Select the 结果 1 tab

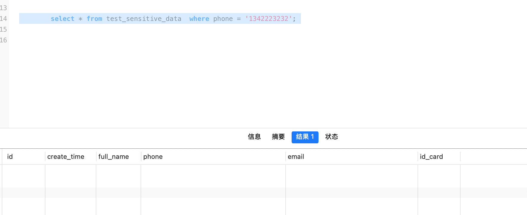point(305,137)
